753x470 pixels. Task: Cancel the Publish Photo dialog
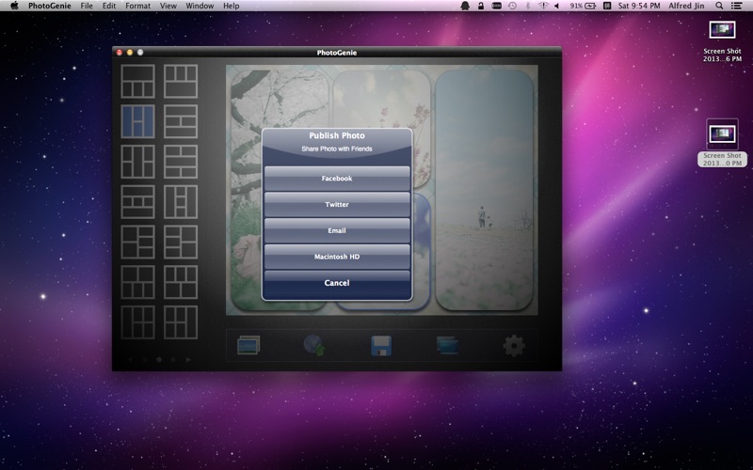point(337,283)
